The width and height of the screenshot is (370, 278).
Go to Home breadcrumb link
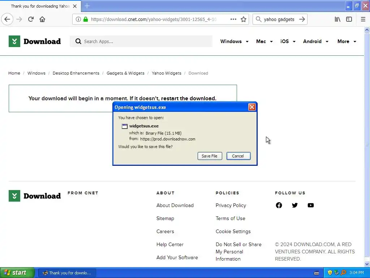pos(14,73)
